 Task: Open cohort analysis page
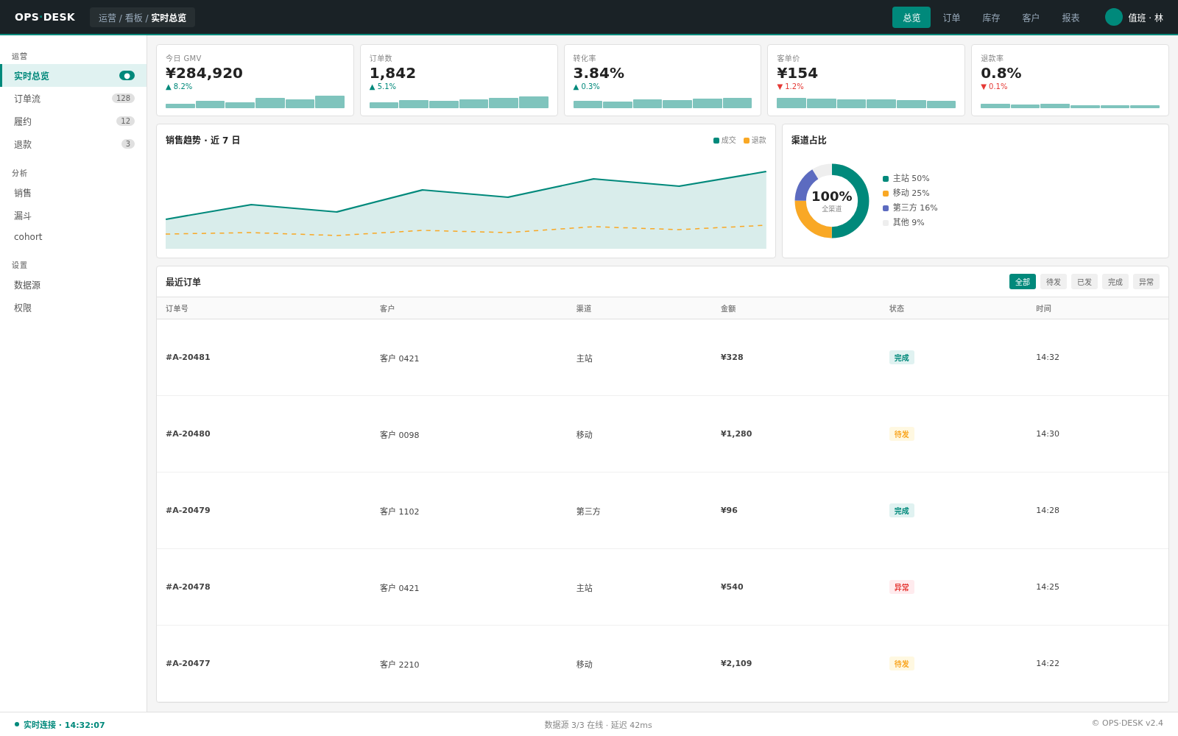click(74, 237)
